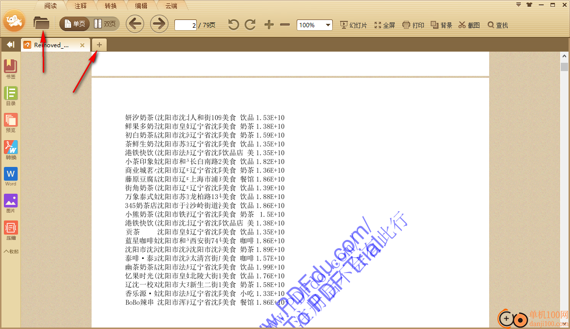Open the bookmarks panel (书签)

tap(11, 69)
